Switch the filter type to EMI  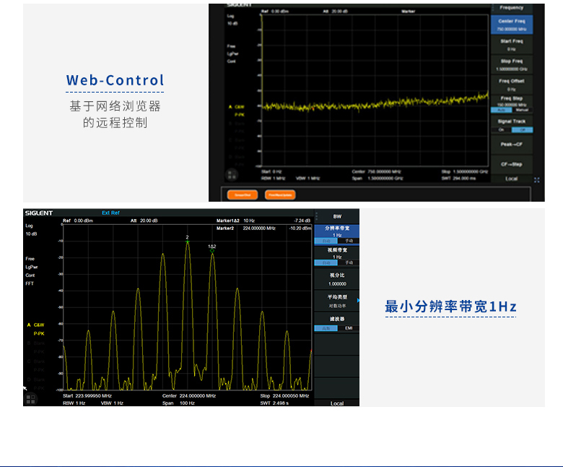tap(348, 328)
